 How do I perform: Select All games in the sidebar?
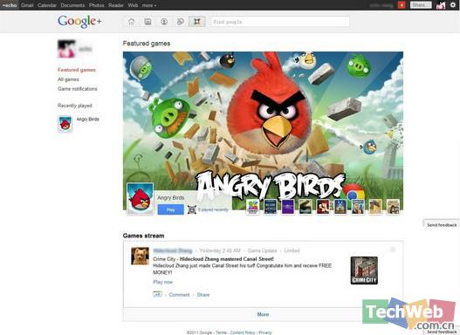pos(68,79)
